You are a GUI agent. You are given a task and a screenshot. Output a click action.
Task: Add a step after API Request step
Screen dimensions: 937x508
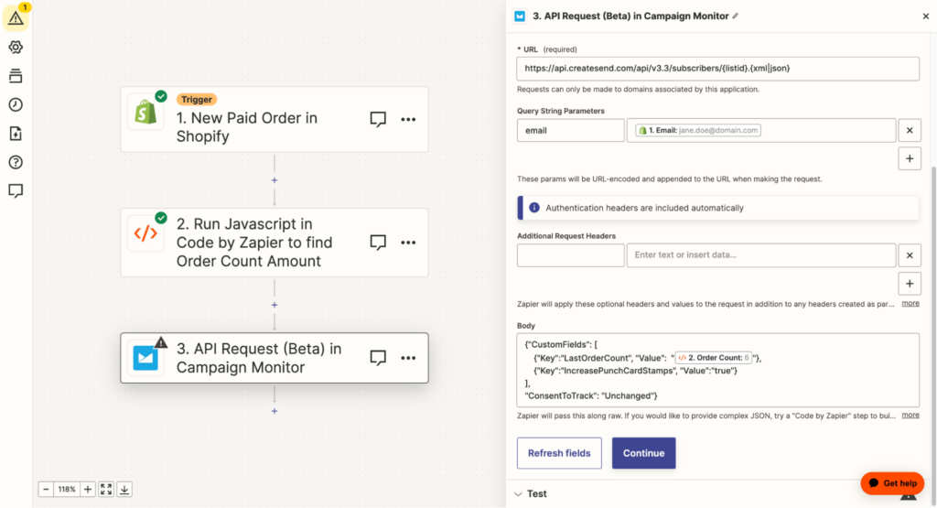click(275, 411)
